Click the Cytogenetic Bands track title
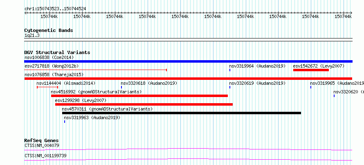Image resolution: width=364 pixels, height=165 pixels. tap(49, 30)
